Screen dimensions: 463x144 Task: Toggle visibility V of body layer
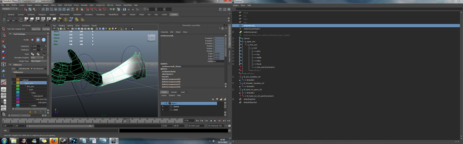tap(163, 110)
